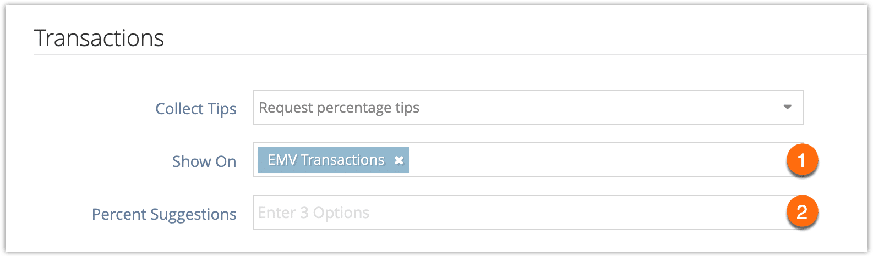Click the orange number 1 badge
873x257 pixels.
(802, 160)
